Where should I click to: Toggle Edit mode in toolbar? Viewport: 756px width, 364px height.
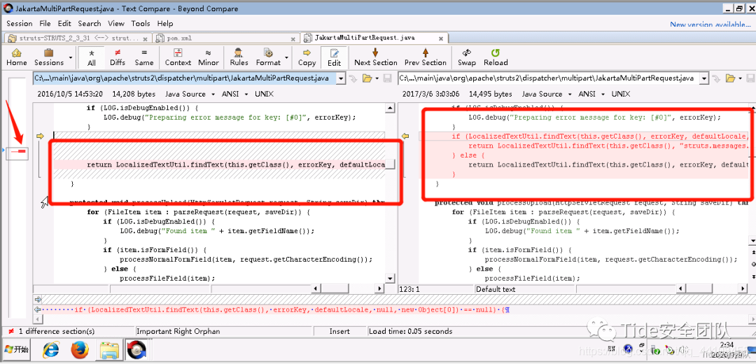click(334, 57)
